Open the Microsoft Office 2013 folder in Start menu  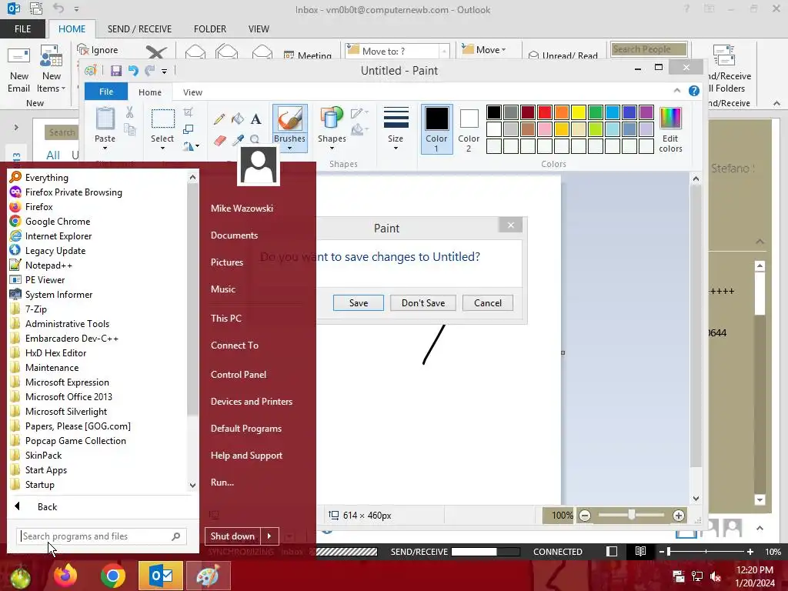(x=68, y=397)
